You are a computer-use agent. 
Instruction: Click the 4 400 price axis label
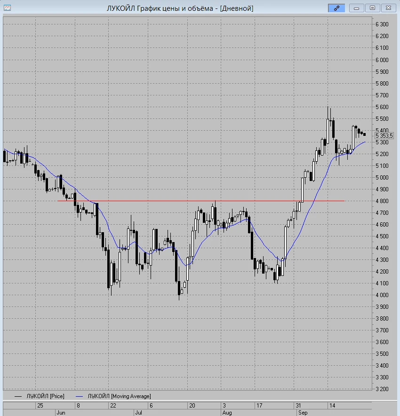[x=382, y=248]
